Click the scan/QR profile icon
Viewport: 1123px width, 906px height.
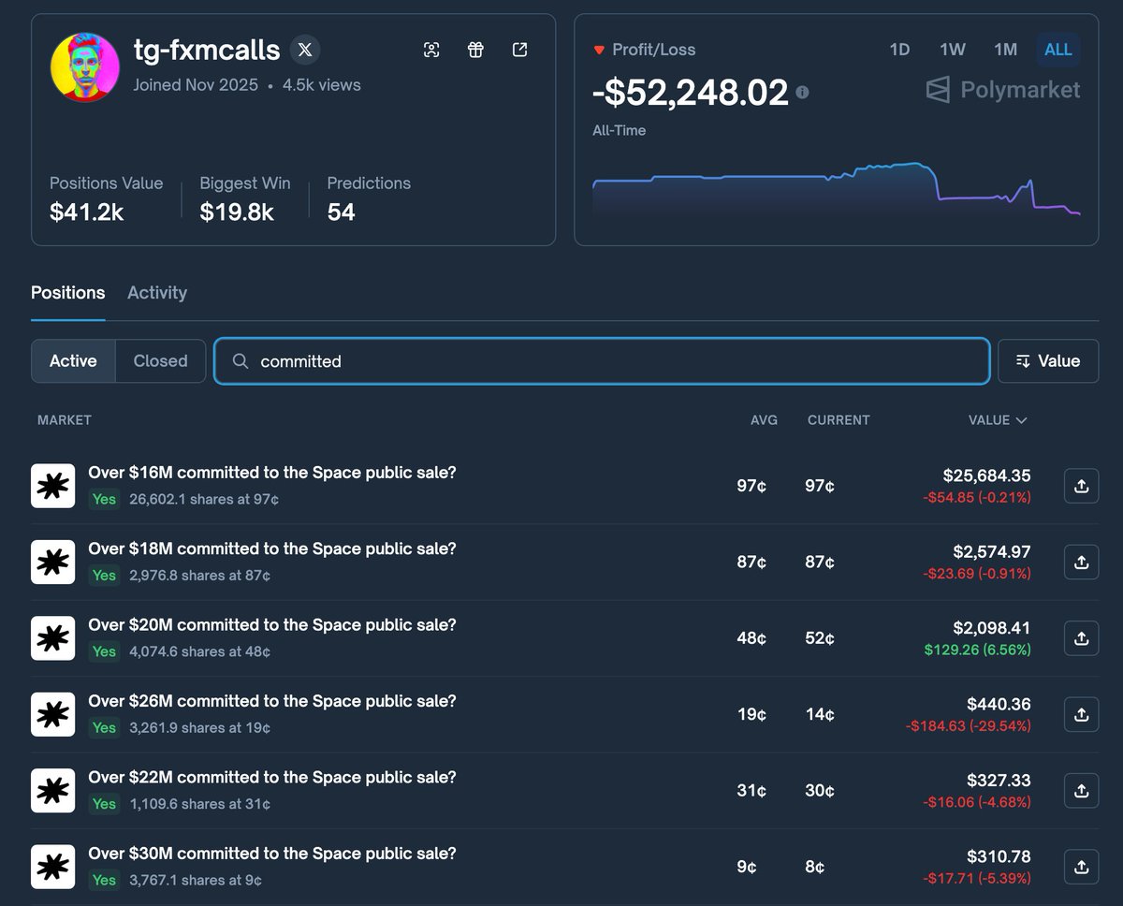tap(431, 51)
